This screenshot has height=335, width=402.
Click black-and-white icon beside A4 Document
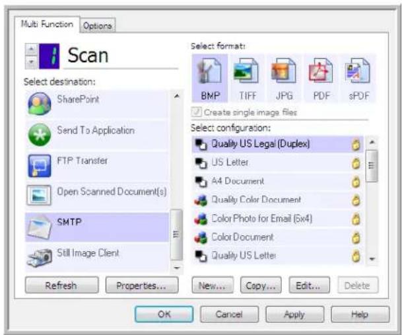click(x=201, y=182)
